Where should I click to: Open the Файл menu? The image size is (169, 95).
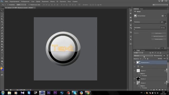[x=6, y=2]
